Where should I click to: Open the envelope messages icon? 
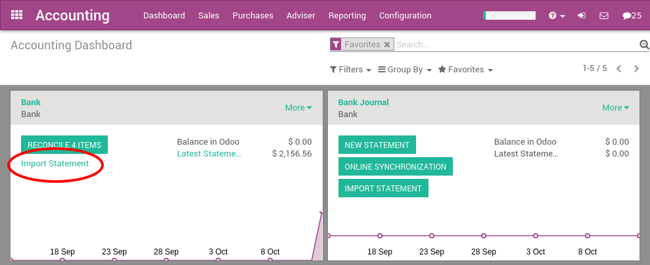click(603, 16)
